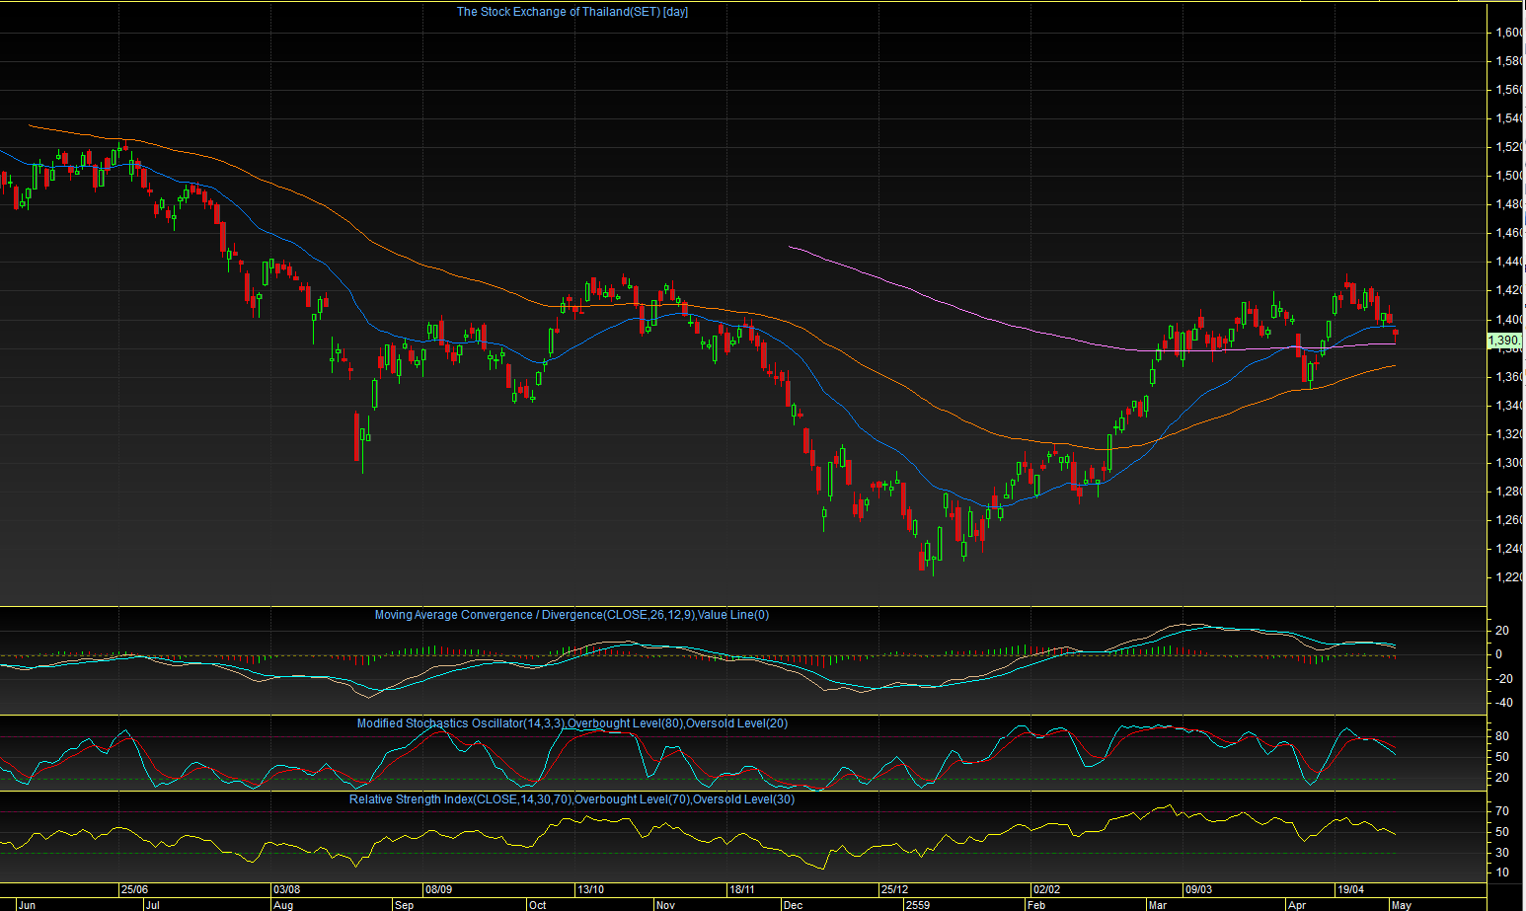Image resolution: width=1526 pixels, height=911 pixels.
Task: Click the Aug month label on time axis
Action: (x=283, y=905)
